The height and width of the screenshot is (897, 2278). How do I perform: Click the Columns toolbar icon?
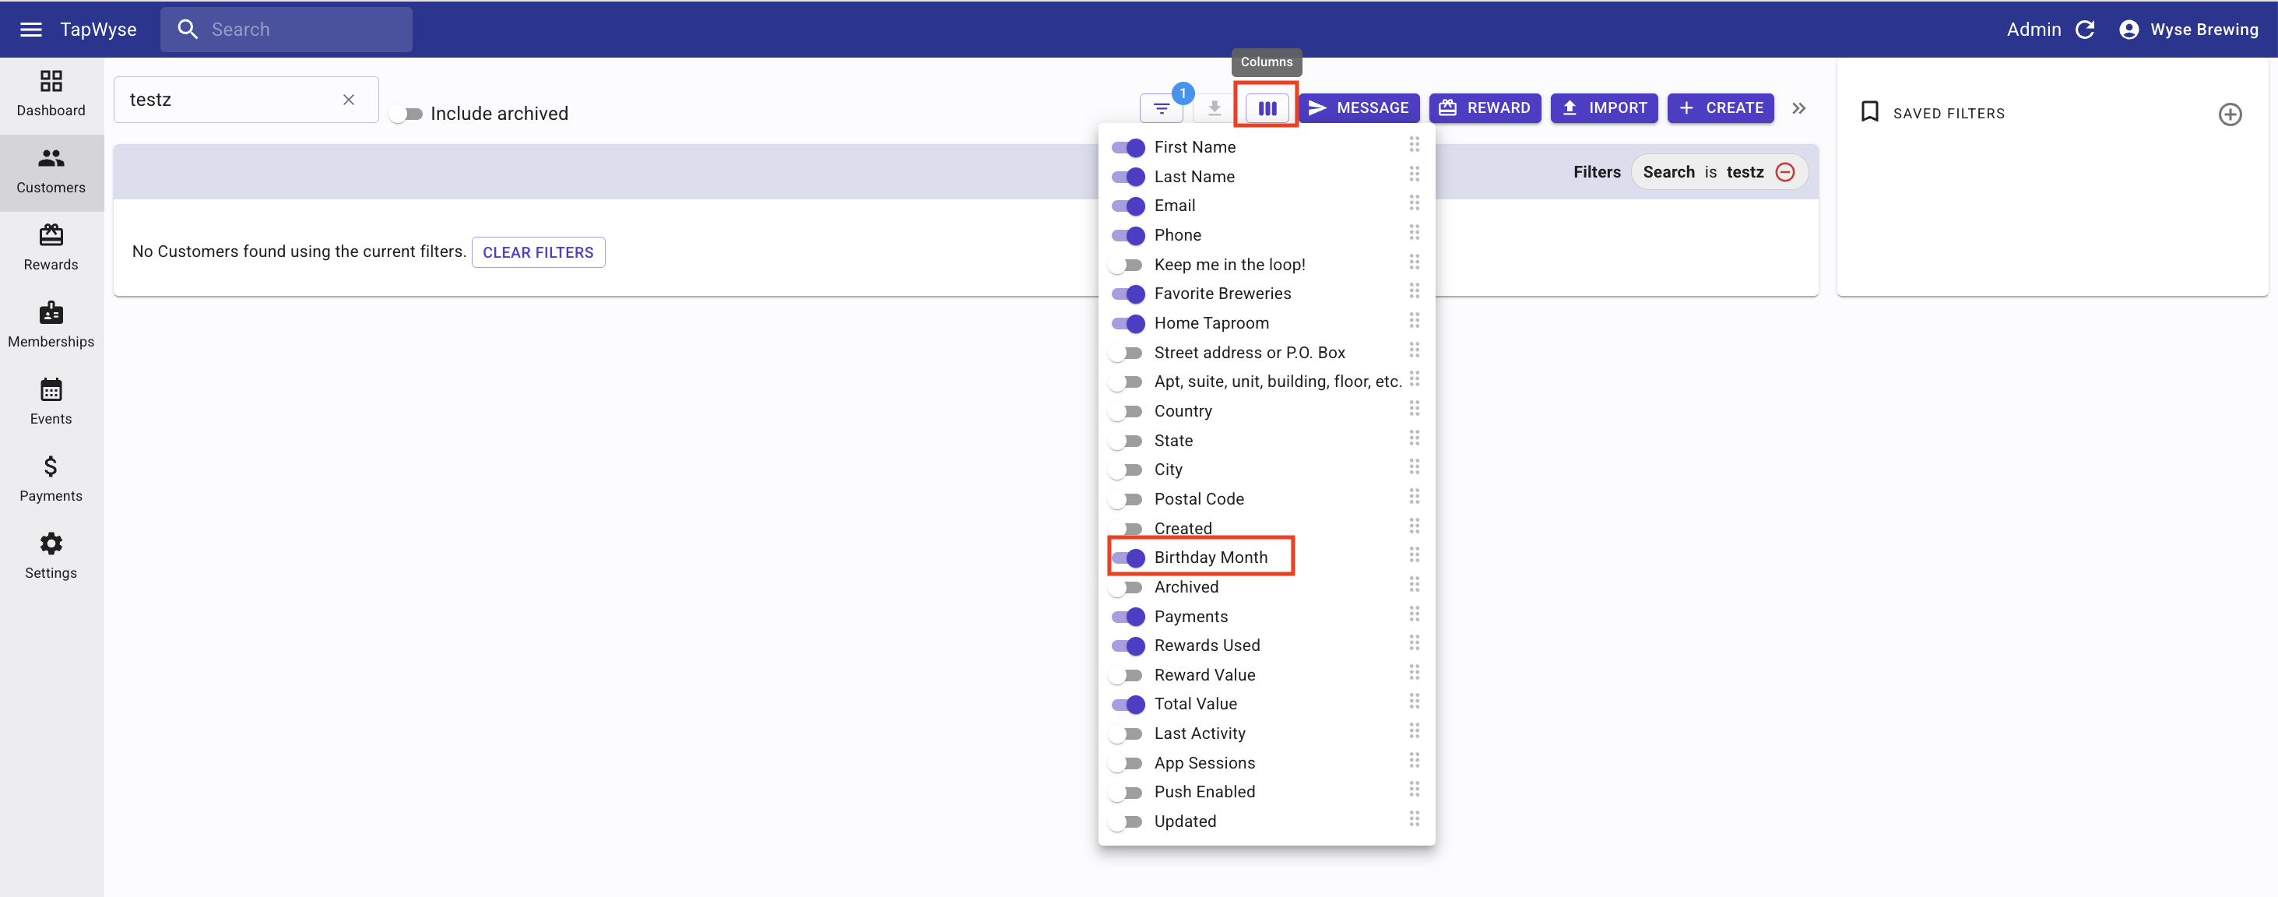coord(1267,108)
